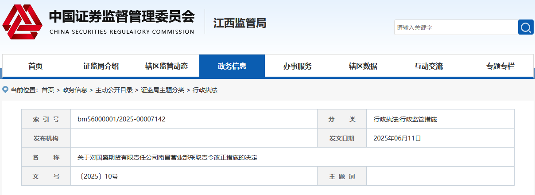
Task: Click the 主题词 label cell
Action: click(342, 176)
